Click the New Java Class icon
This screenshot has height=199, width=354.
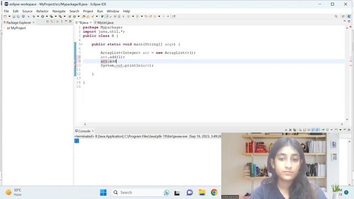click(x=74, y=16)
